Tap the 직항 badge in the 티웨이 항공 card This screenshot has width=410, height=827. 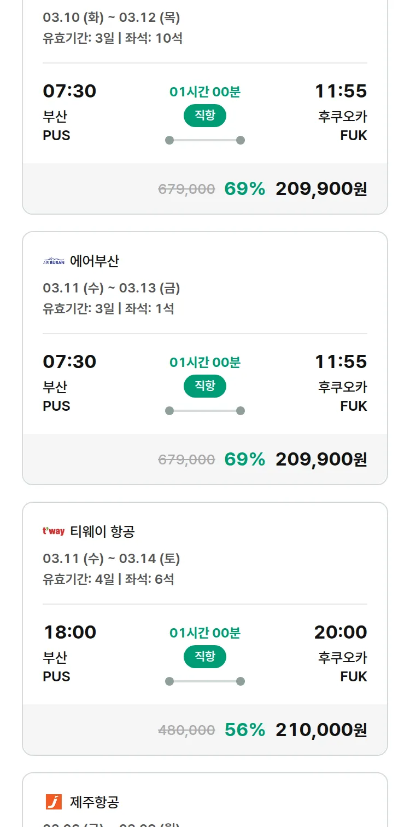coord(204,657)
